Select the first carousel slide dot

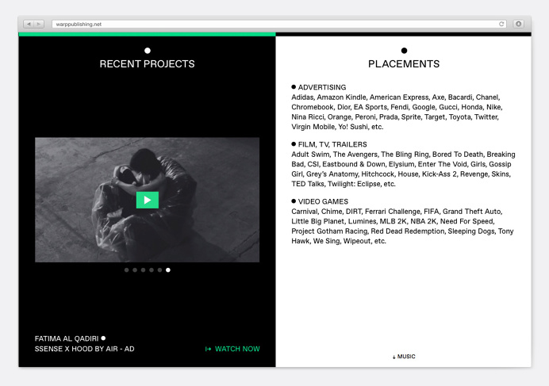(x=127, y=270)
